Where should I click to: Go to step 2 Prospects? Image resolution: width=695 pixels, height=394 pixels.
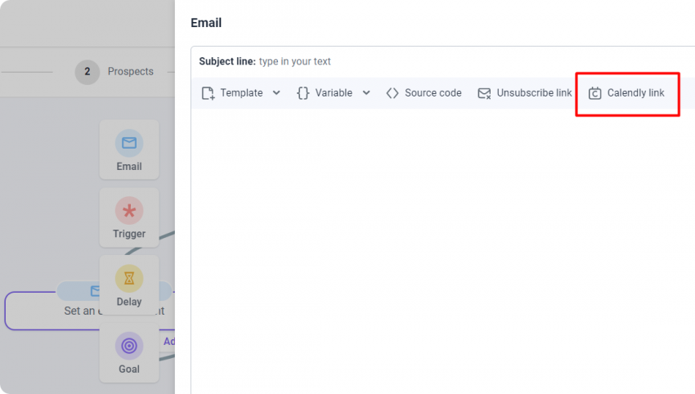87,72
